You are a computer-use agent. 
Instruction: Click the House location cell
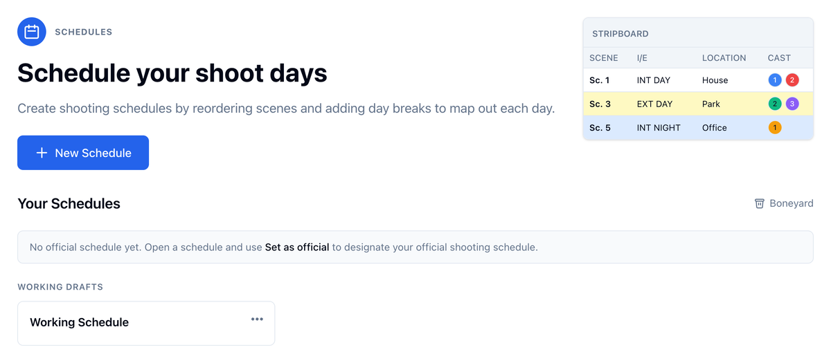coord(715,80)
